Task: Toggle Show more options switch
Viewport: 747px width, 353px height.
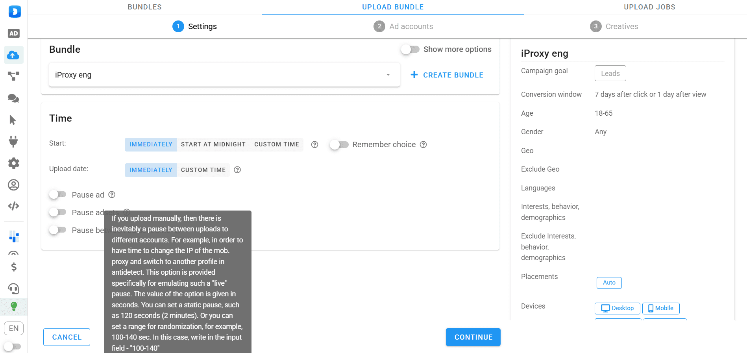Action: (x=410, y=49)
